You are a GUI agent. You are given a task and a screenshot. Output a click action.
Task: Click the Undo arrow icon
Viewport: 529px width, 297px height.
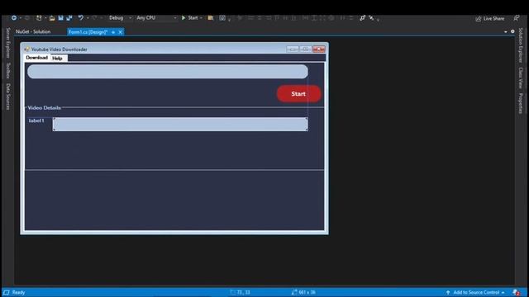[x=81, y=18]
